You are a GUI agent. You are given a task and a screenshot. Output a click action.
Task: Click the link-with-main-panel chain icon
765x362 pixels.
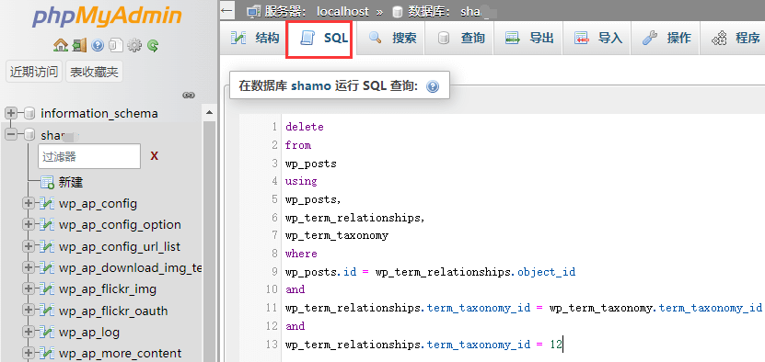pyautogui.click(x=189, y=95)
